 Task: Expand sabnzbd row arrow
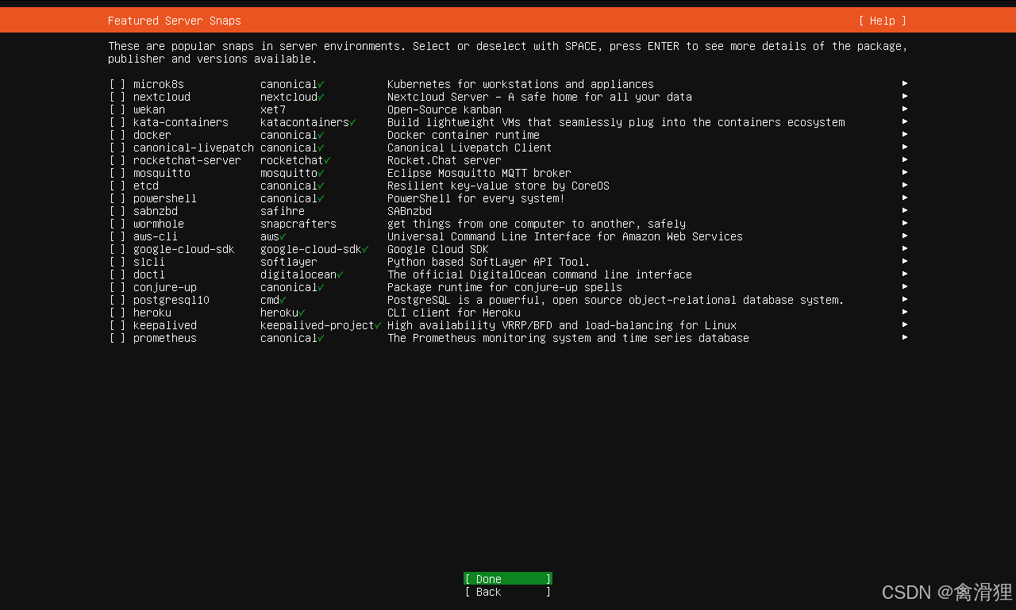[905, 210]
